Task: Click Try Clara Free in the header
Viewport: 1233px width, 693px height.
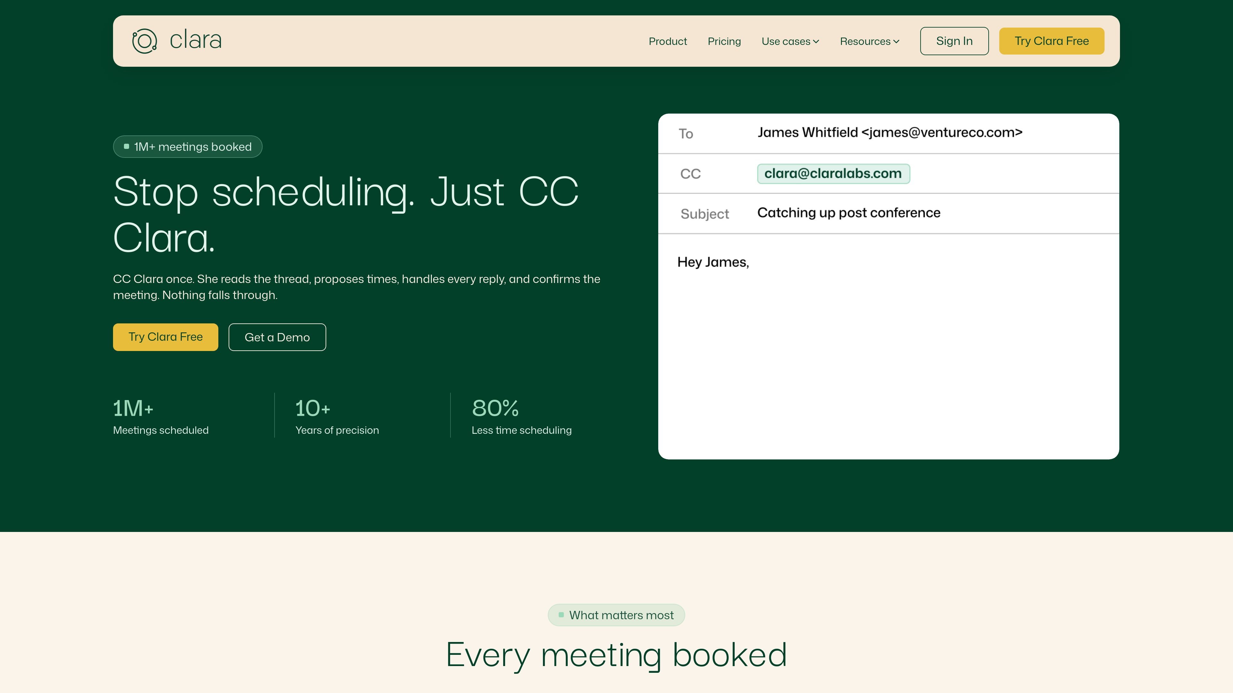Action: [x=1052, y=41]
